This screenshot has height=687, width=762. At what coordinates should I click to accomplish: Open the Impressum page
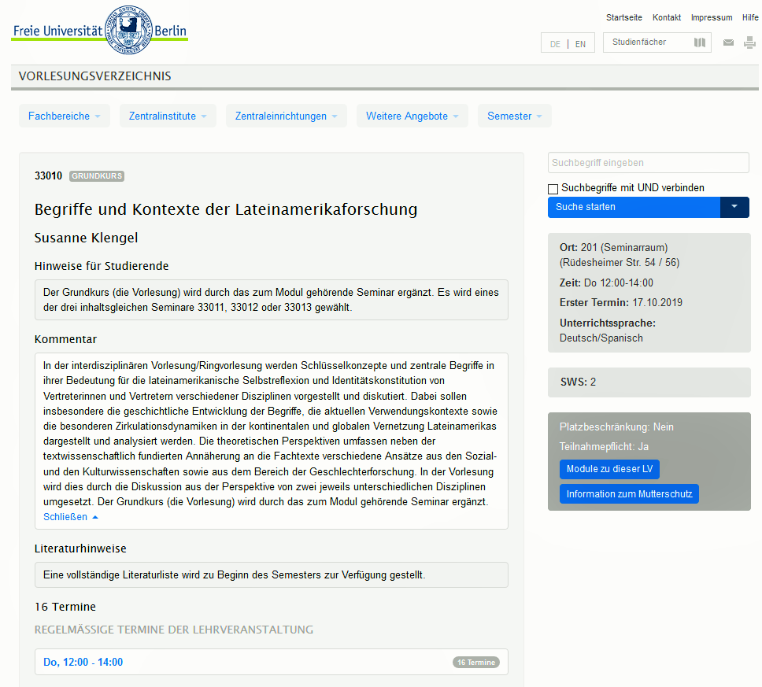tap(712, 17)
